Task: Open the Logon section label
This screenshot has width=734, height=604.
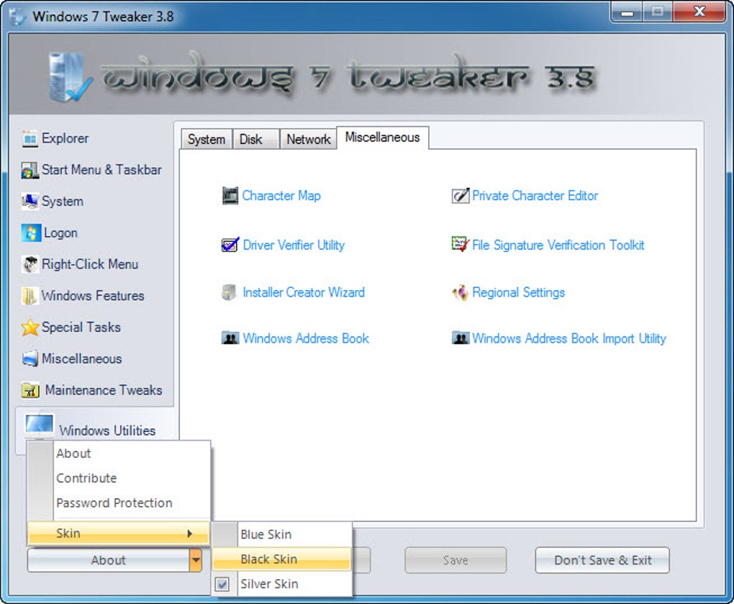Action: pos(60,233)
